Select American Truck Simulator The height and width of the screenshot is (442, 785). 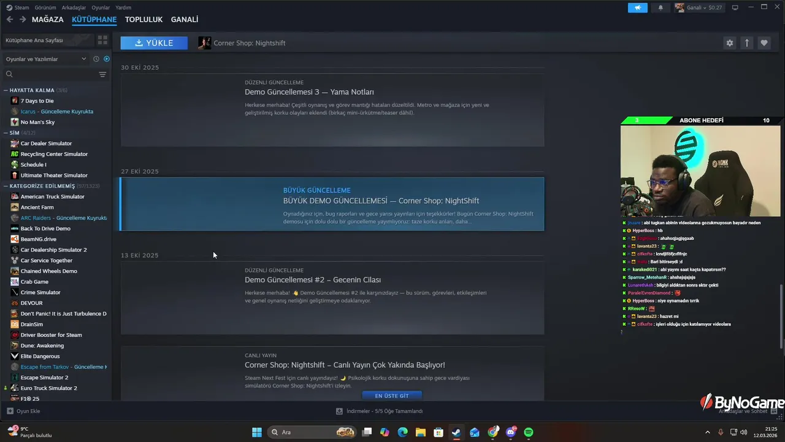(x=52, y=196)
